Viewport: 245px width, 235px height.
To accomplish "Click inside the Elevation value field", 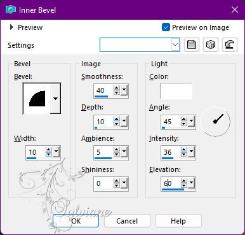I will 171,183.
